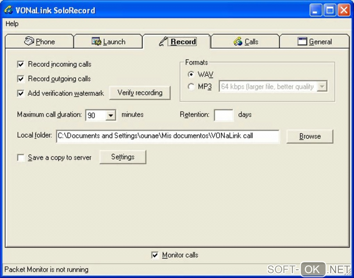Select the Record tab label
354x278 pixels.
pos(183,42)
